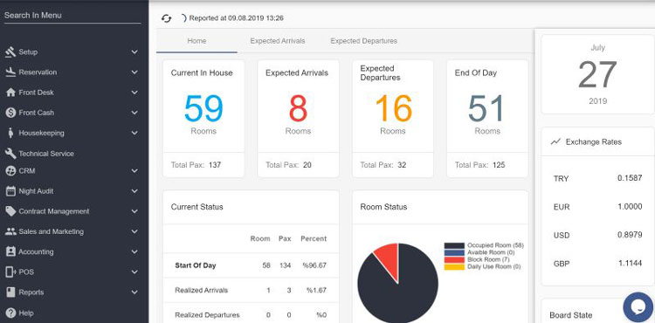This screenshot has width=655, height=323.
Task: Expand the Reservation menu chevron
Action: click(x=134, y=72)
